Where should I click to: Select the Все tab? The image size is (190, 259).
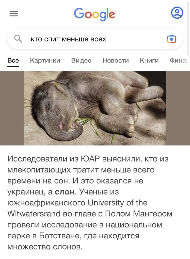click(x=13, y=60)
